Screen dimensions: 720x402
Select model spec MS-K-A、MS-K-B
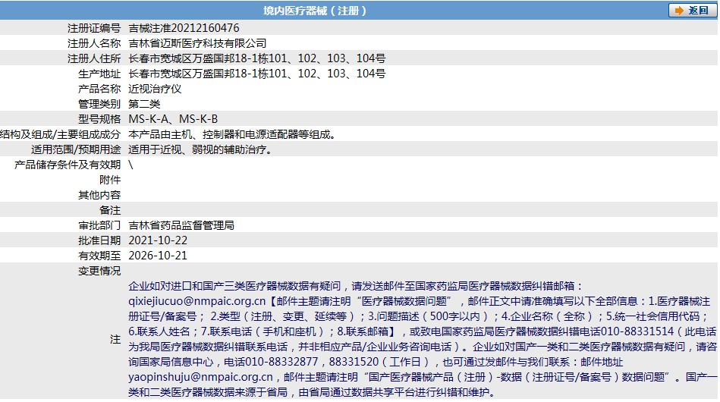tap(173, 119)
